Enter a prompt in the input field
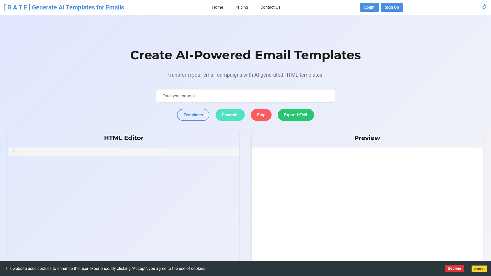 coord(245,96)
